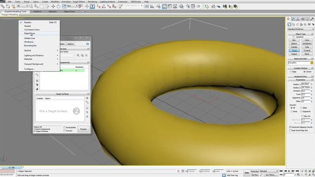Open the Motion panel tab icon
This screenshot has height=177, width=315.
coord(303,19)
